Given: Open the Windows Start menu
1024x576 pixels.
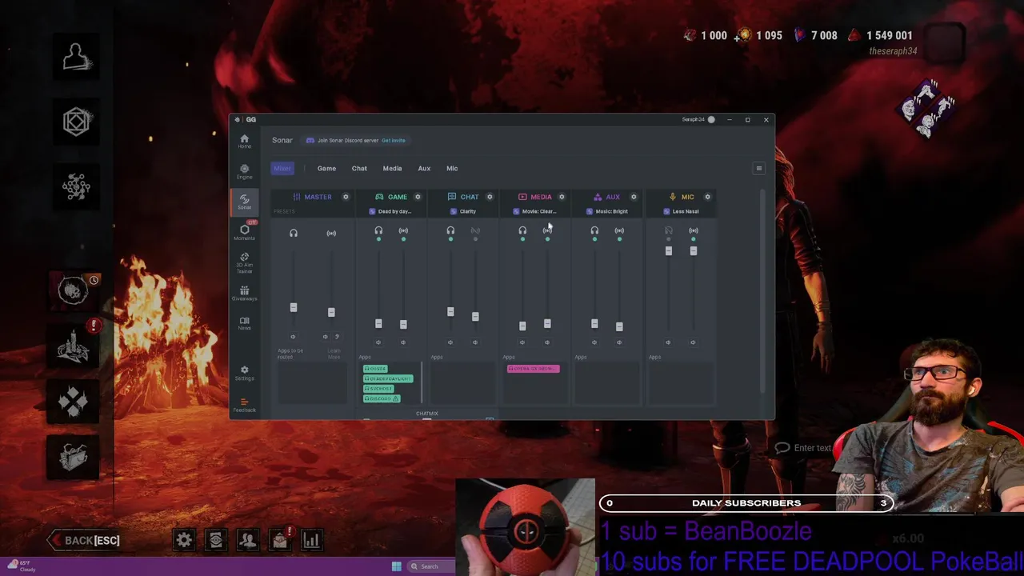Looking at the screenshot, I should [397, 566].
